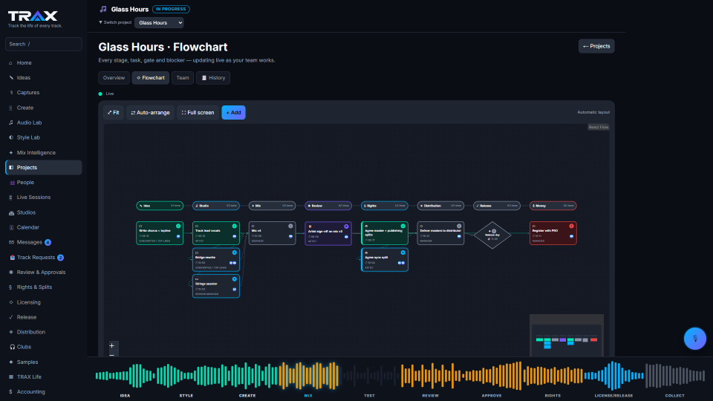Screen dimensions: 713x401
Task: Select the Flowchart tab
Action: (x=151, y=78)
